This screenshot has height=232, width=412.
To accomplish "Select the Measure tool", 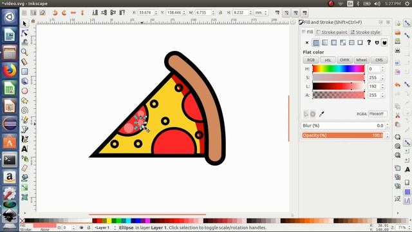I will click(x=24, y=62).
